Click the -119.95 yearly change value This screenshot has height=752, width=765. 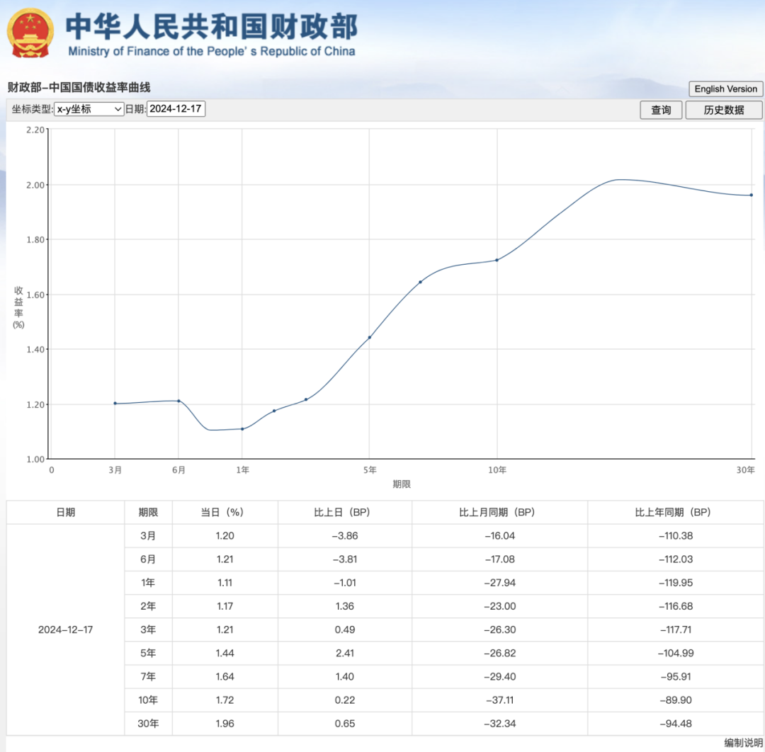[676, 582]
